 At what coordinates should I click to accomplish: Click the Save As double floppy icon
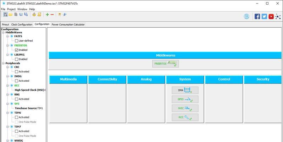(26, 15)
